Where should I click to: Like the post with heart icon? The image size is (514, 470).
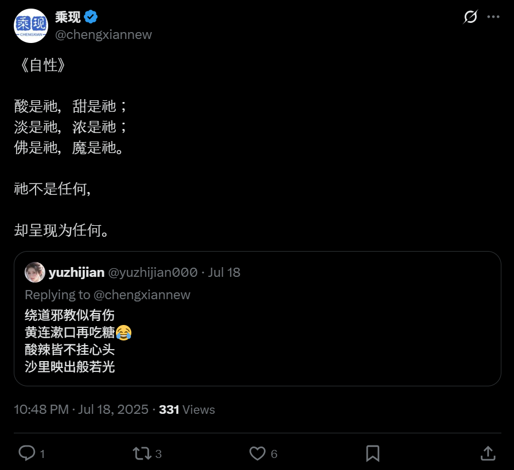pos(258,453)
